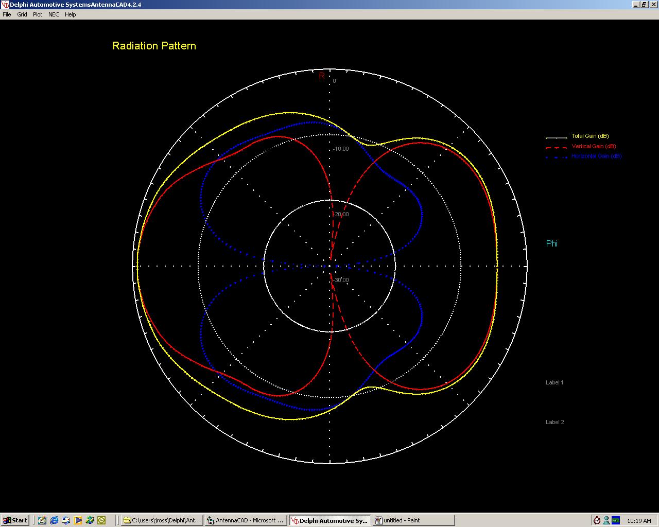
Task: Click the first Quick Launch icon beside Start
Action: pyautogui.click(x=42, y=520)
